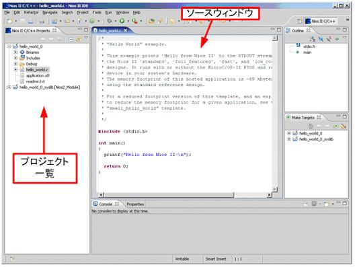Click the Debug gear icon in toolbar
The height and width of the screenshot is (267, 355).
pyautogui.click(x=110, y=21)
